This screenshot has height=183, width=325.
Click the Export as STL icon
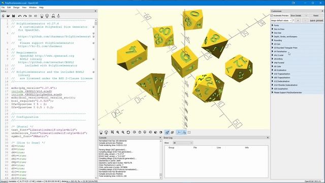[53, 16]
